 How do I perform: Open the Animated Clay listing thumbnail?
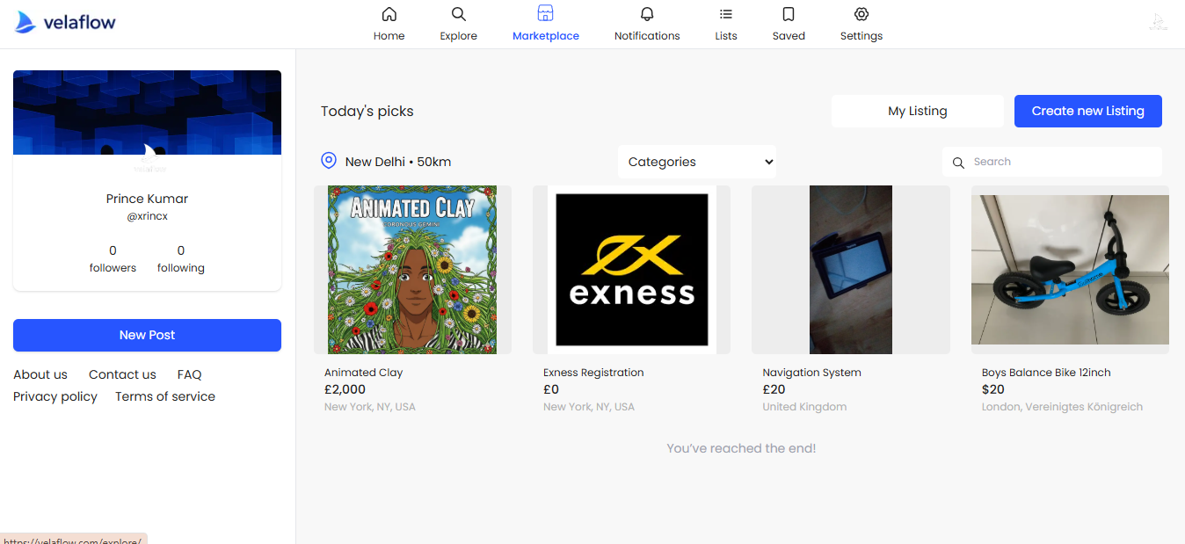[412, 270]
